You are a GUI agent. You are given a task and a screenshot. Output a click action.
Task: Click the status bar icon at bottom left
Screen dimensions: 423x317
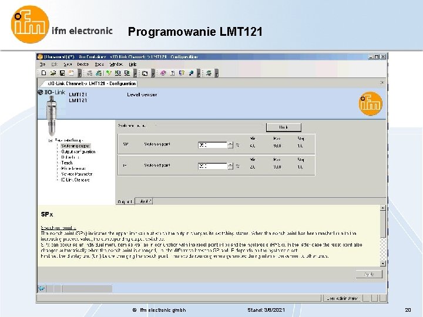[42, 288]
